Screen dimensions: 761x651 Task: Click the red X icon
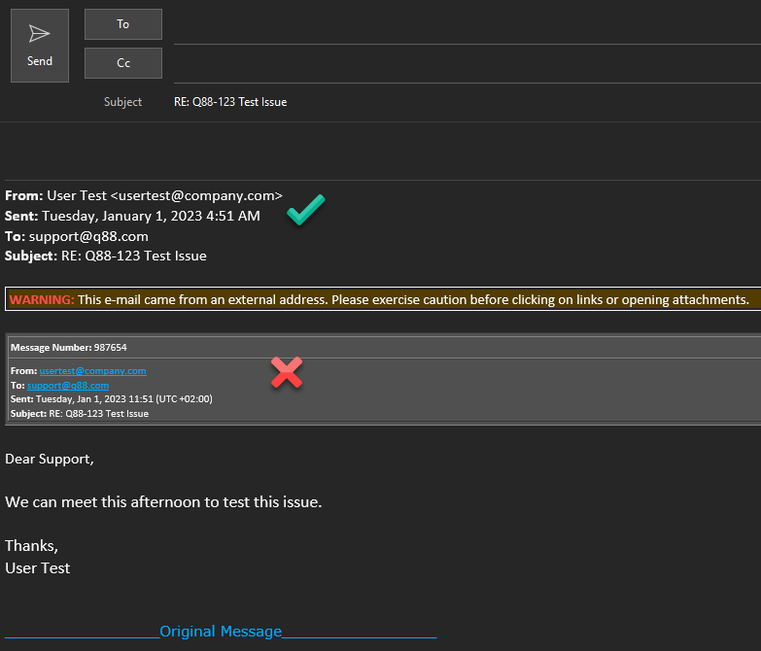286,372
